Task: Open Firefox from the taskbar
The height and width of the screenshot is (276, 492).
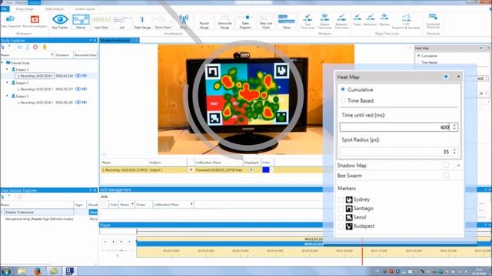Action: (x=38, y=271)
